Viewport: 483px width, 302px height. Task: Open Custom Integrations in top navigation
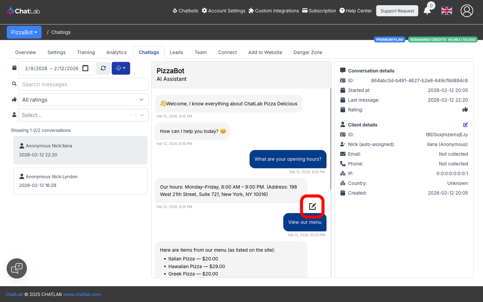click(x=274, y=11)
